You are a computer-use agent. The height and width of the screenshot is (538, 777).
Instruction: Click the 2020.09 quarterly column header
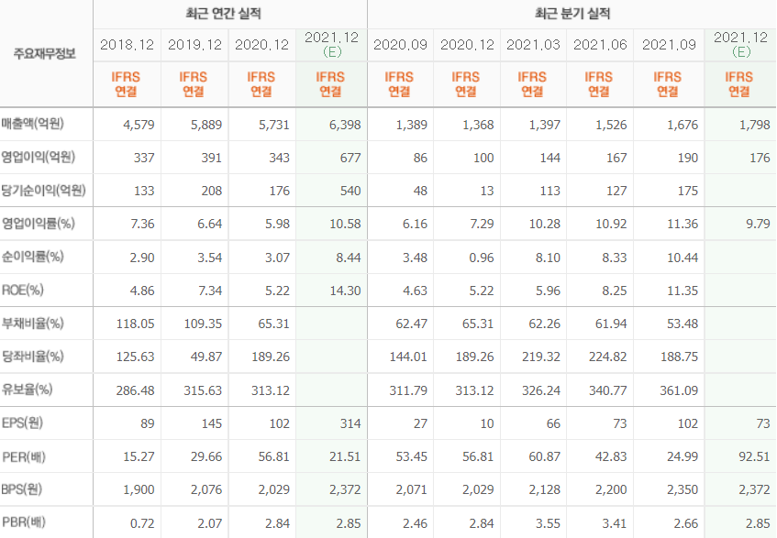point(400,45)
